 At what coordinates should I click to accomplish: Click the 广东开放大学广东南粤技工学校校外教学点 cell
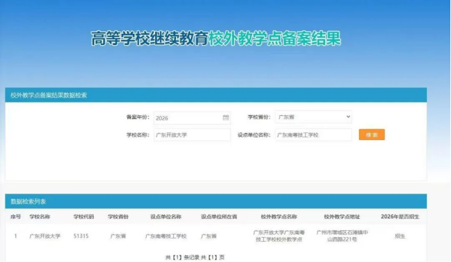point(279,236)
